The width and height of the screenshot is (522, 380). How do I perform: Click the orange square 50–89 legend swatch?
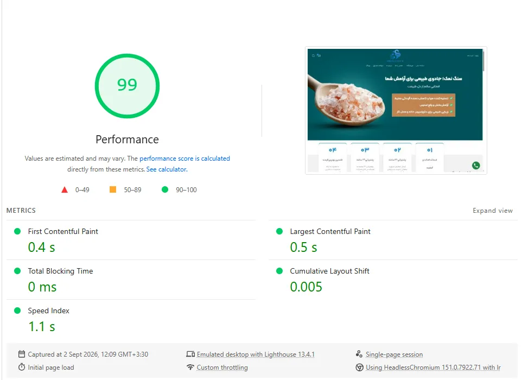pos(113,189)
